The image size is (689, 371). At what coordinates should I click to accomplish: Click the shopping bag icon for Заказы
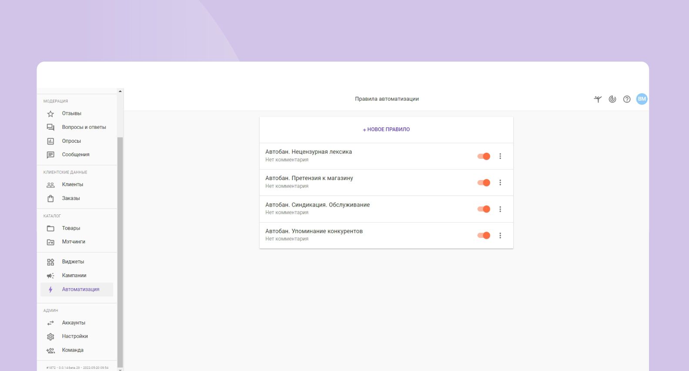pyautogui.click(x=50, y=198)
